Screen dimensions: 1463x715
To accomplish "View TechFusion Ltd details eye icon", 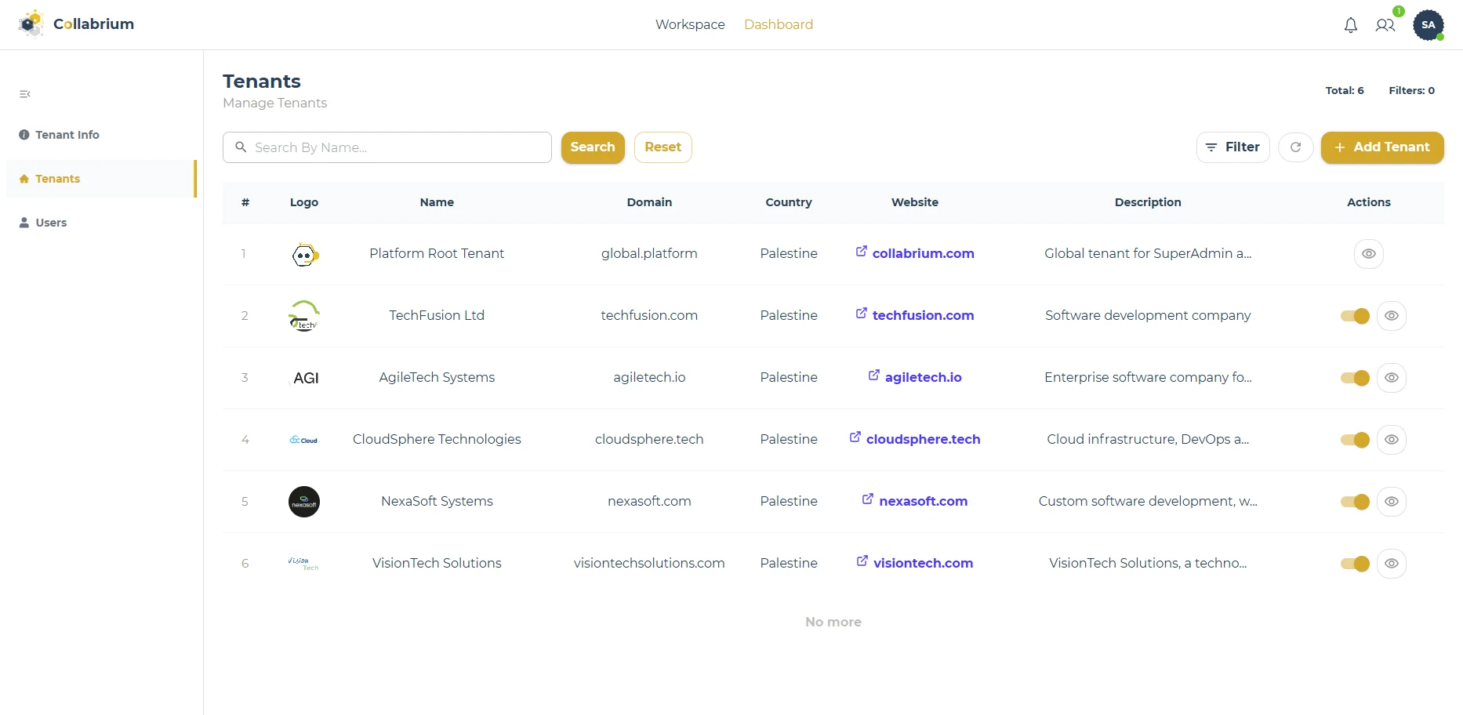I will pyautogui.click(x=1392, y=316).
